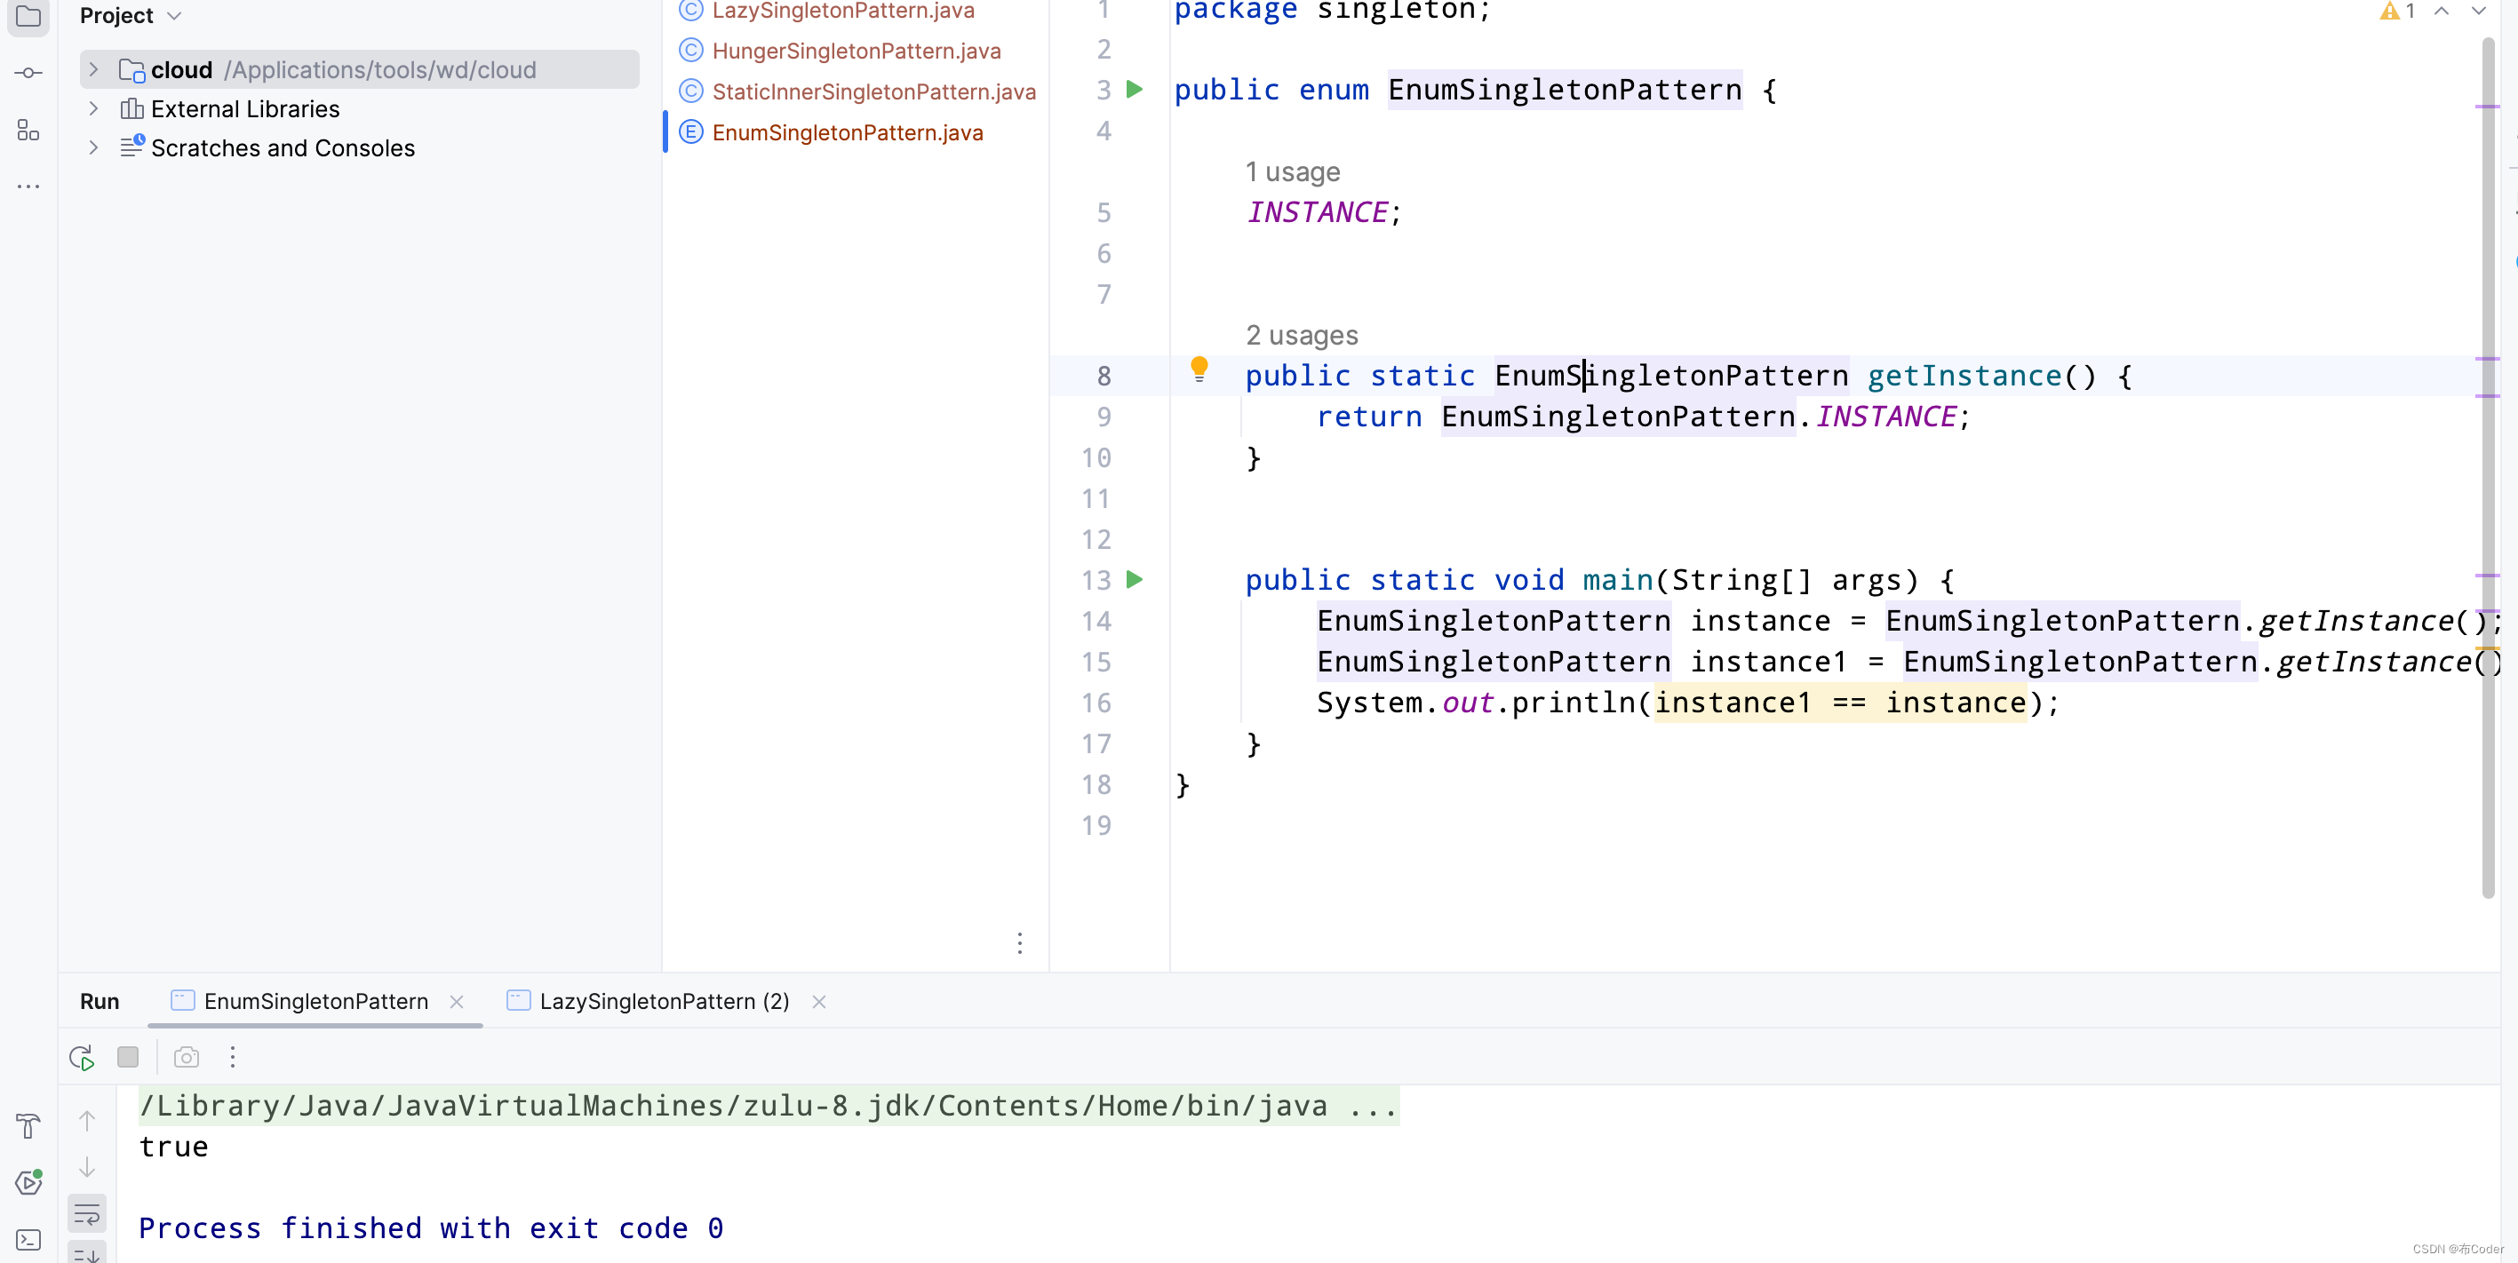Toggle the Project tool window folder icon
This screenshot has height=1263, width=2518.
[28, 16]
